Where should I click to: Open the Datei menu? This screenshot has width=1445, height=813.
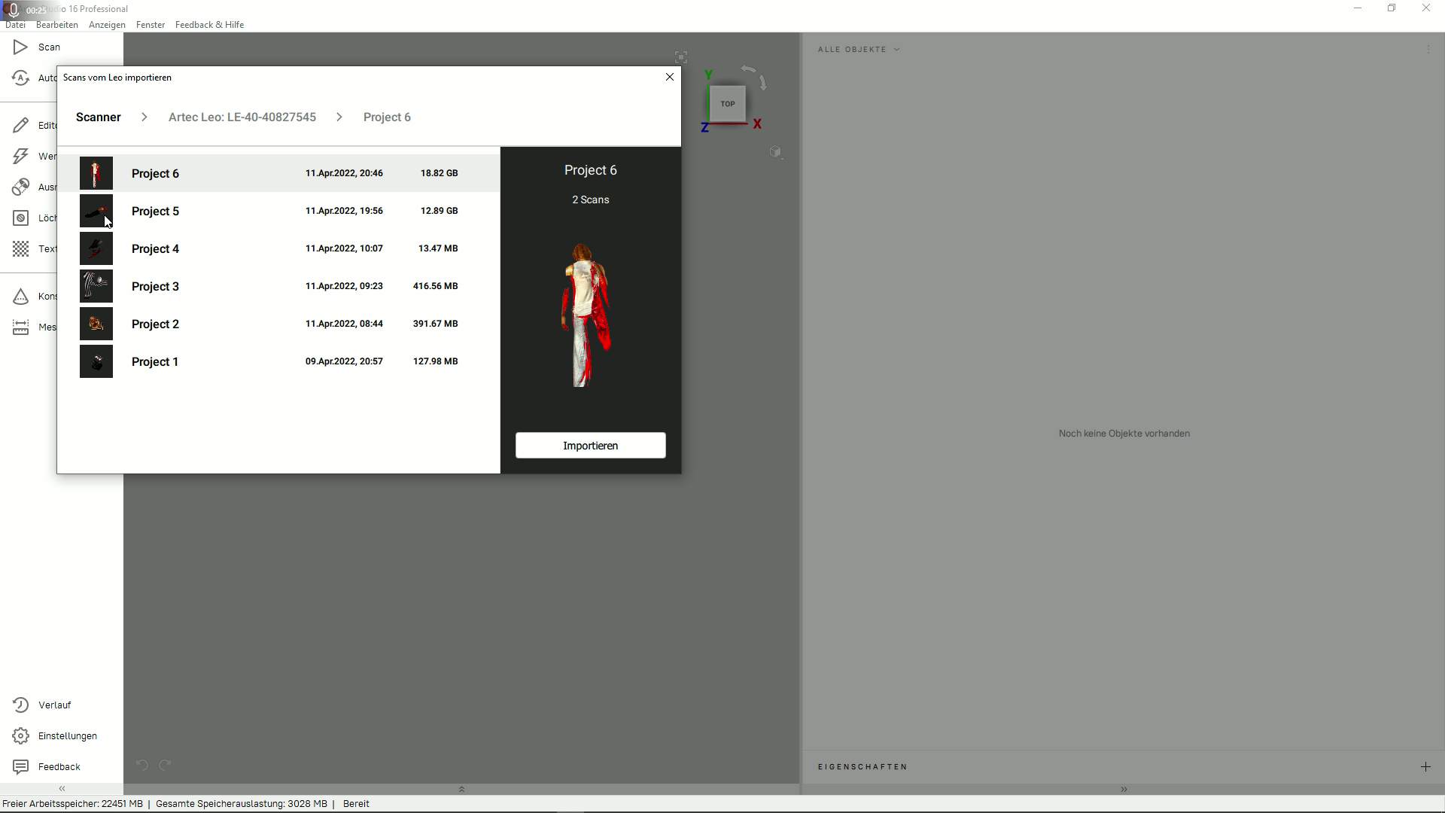15,25
